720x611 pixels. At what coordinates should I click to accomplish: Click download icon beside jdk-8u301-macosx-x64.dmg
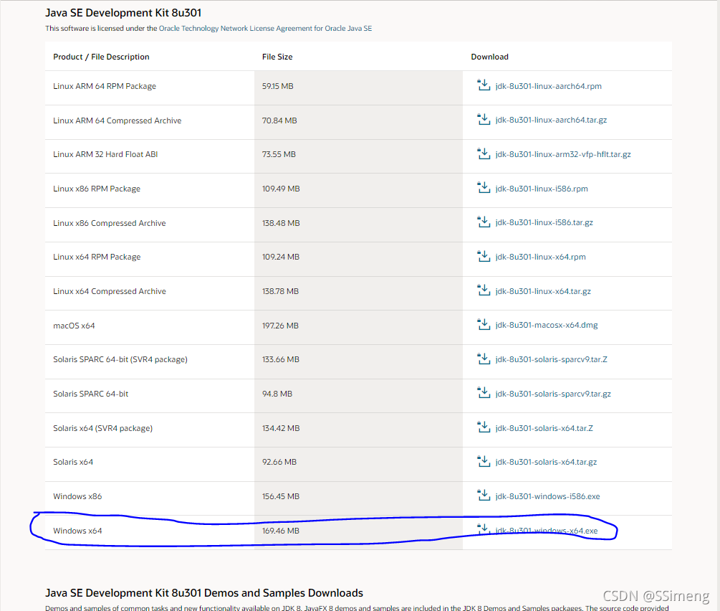coord(484,324)
